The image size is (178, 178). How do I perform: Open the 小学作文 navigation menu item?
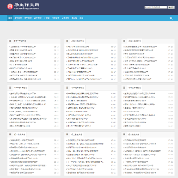(18, 18)
